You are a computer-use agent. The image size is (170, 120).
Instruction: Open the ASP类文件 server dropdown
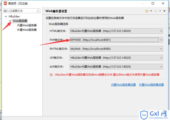(161, 67)
